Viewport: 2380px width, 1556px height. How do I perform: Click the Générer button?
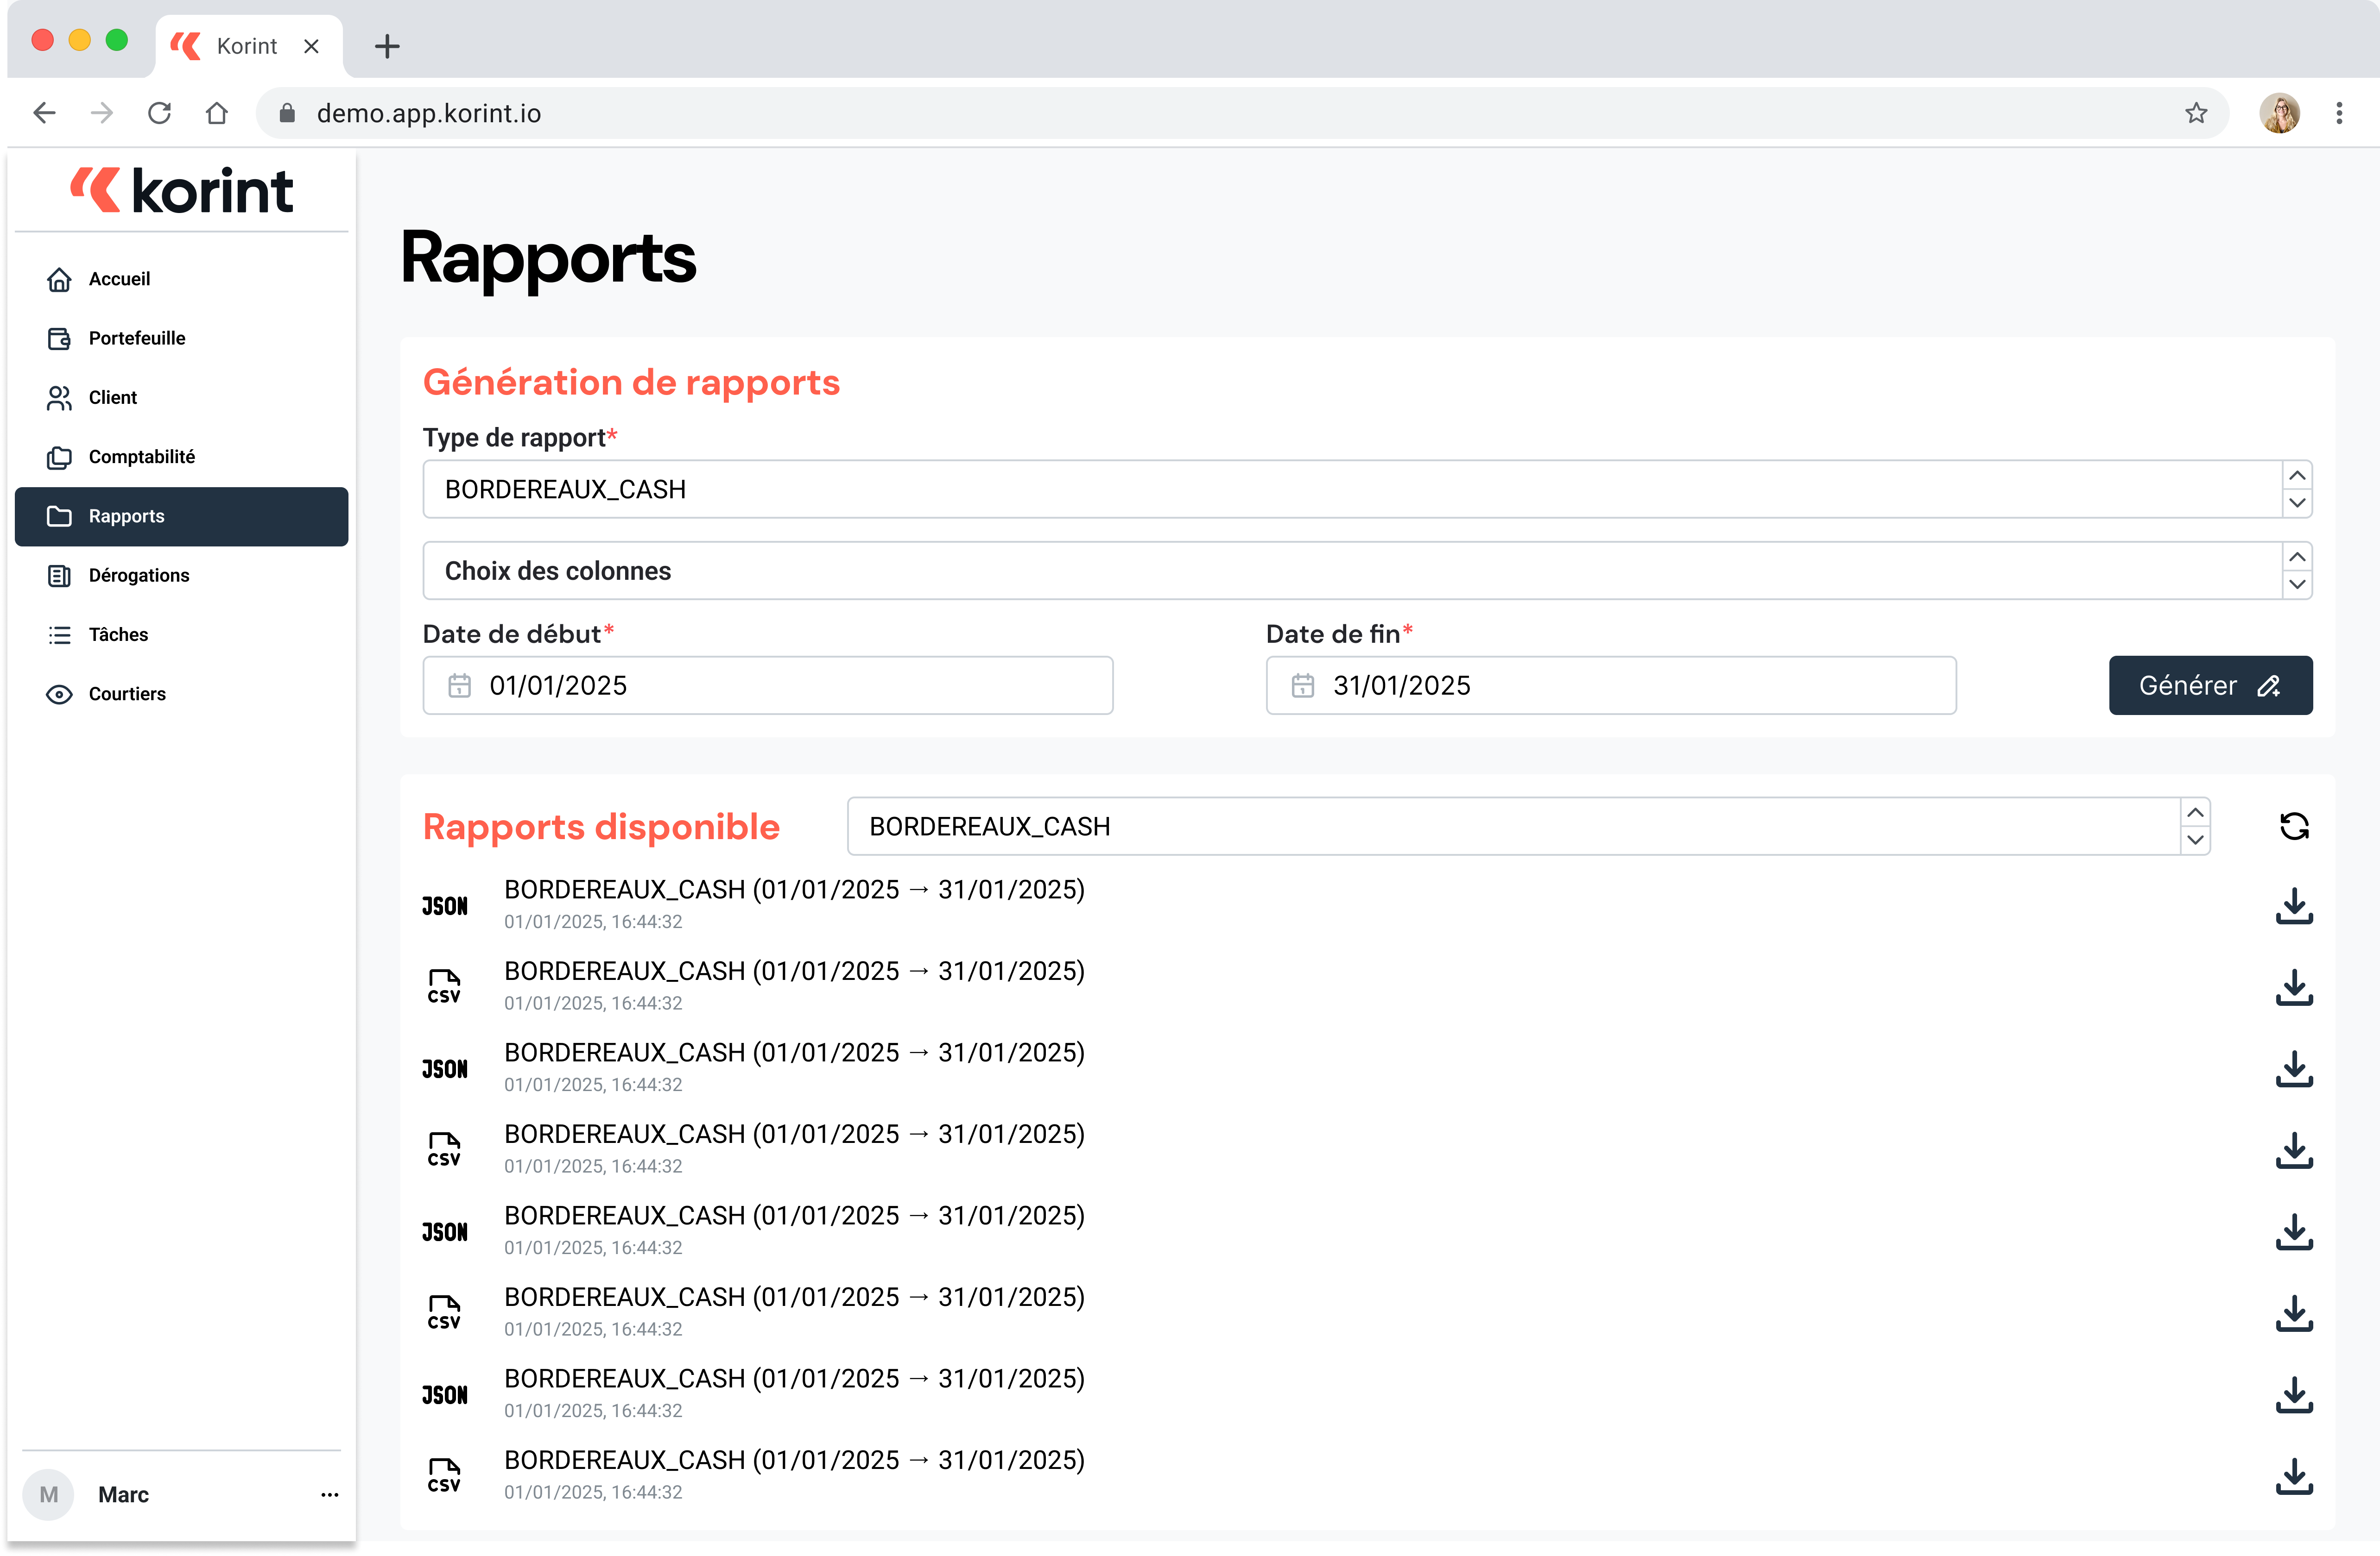(2210, 685)
